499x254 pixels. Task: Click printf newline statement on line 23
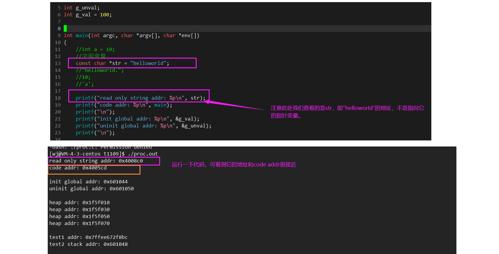click(x=95, y=133)
